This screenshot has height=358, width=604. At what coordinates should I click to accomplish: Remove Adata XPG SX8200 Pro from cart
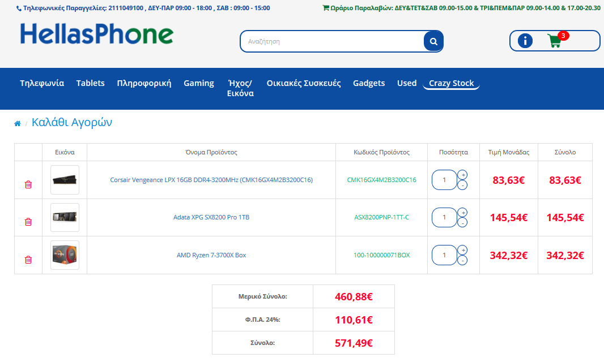(x=28, y=222)
